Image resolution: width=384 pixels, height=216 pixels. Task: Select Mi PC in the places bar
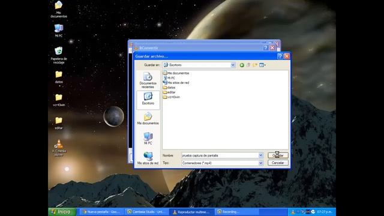148,139
